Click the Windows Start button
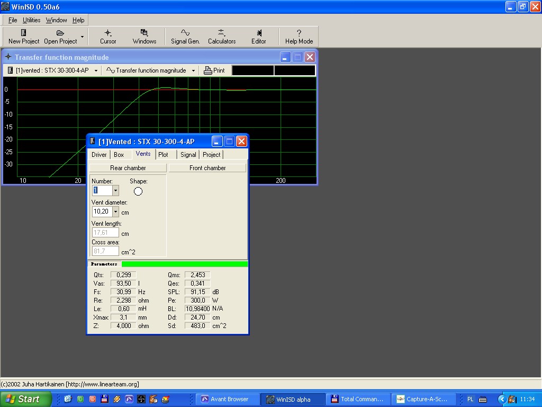542x407 pixels. [25, 399]
